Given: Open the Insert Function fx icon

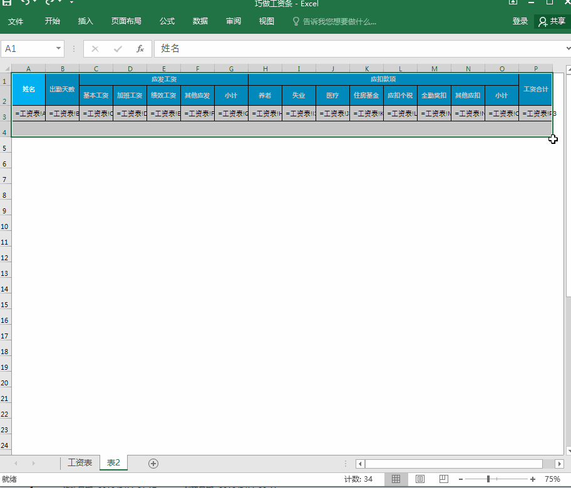Looking at the screenshot, I should point(140,49).
